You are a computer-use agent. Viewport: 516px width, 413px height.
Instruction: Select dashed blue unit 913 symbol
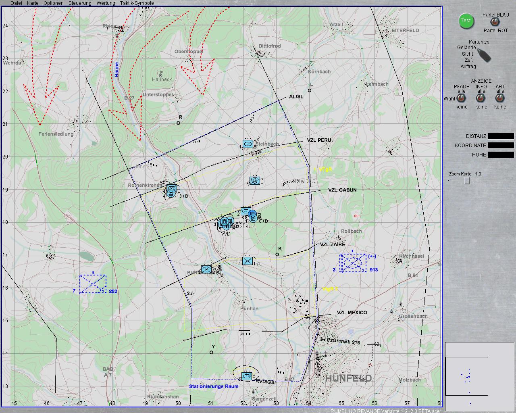[353, 263]
